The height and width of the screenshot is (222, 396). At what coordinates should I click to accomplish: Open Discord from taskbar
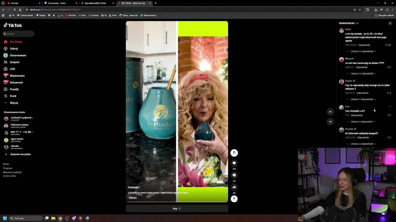tap(74, 218)
